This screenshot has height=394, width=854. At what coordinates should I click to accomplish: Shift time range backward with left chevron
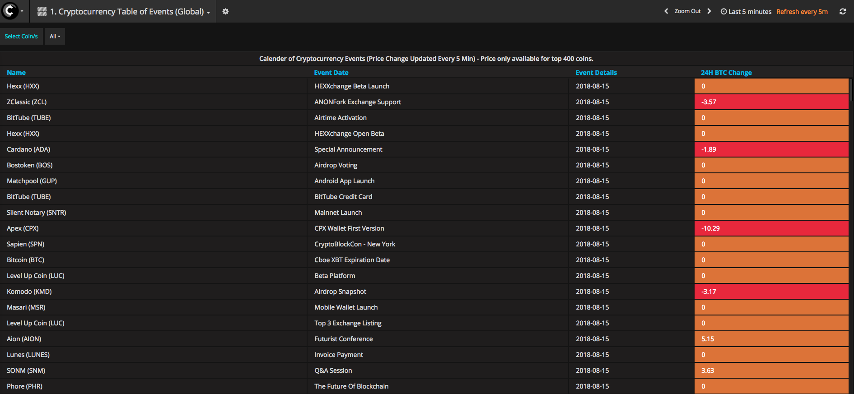pos(666,11)
